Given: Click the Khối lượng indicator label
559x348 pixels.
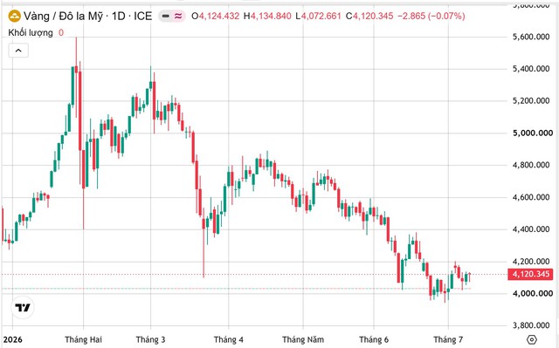Looking at the screenshot, I should (x=31, y=33).
